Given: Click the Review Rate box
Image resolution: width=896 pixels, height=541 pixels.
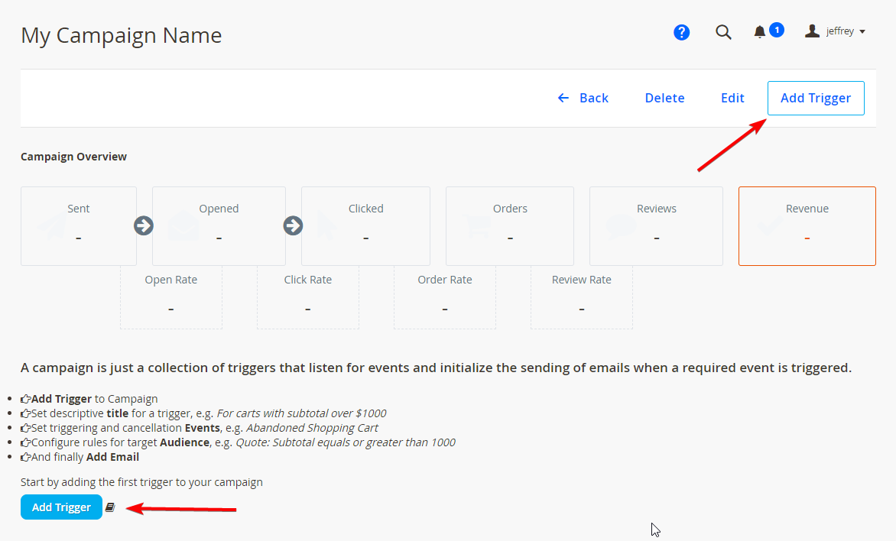Looking at the screenshot, I should point(581,296).
